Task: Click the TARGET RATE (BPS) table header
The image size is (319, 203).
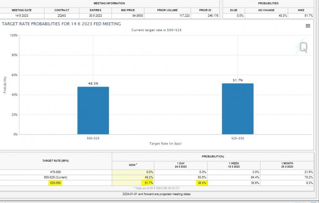Action: pyautogui.click(x=55, y=161)
